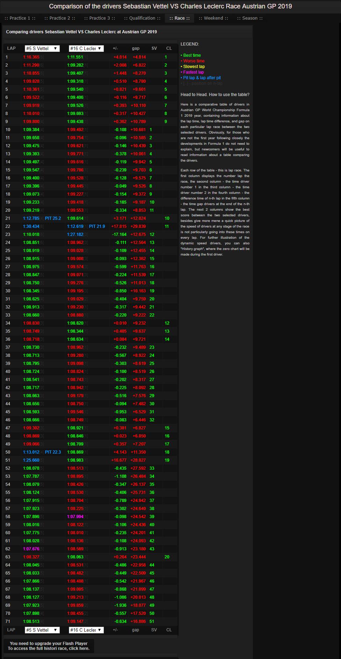Click the CL score 20 on lap 63
Image resolution: width=341 pixels, height=659 pixels.
tap(167, 557)
